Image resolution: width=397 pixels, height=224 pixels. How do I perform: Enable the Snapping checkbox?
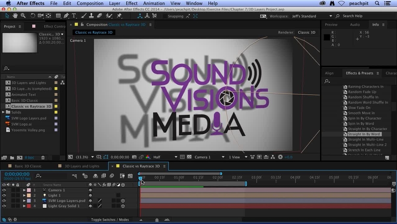point(165,16)
